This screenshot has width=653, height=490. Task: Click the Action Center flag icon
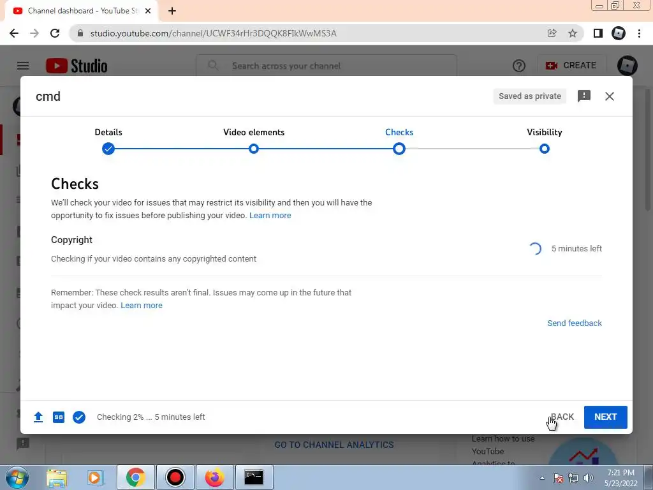coord(558,478)
